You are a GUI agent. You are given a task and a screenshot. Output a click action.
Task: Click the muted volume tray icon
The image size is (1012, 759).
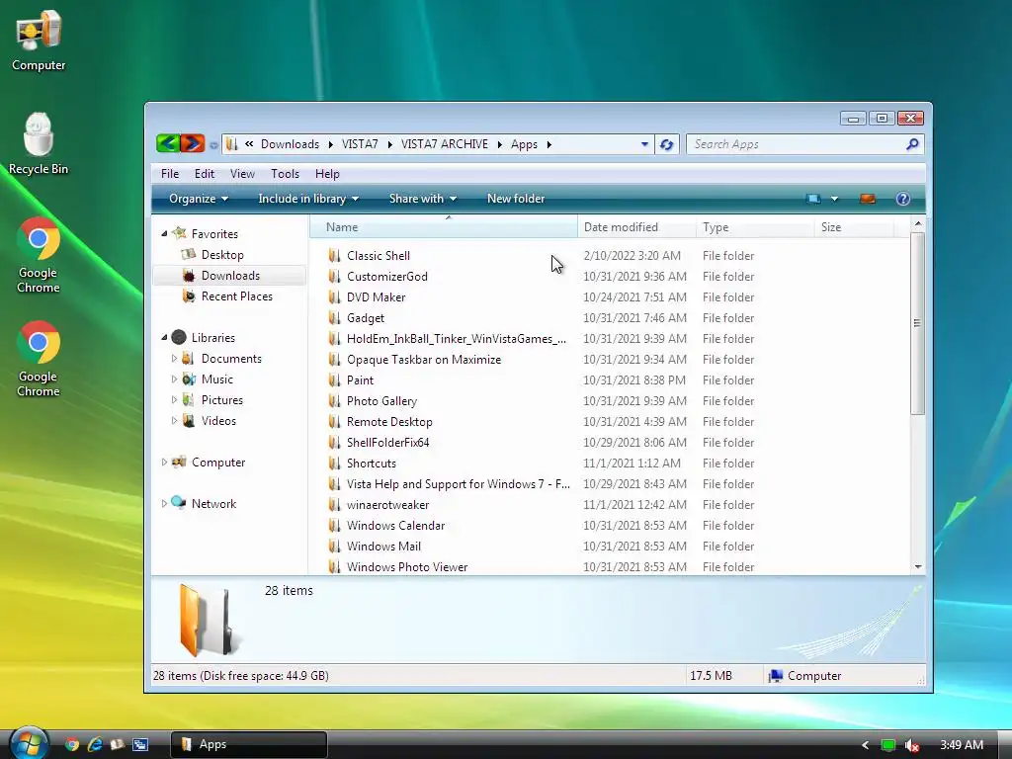point(911,745)
